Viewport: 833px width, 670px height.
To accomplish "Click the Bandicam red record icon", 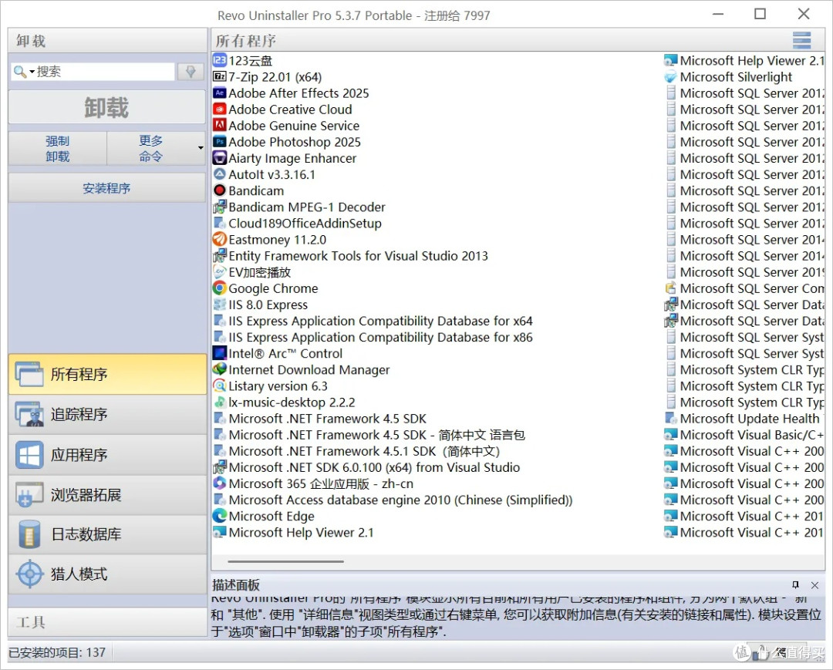I will click(x=219, y=190).
